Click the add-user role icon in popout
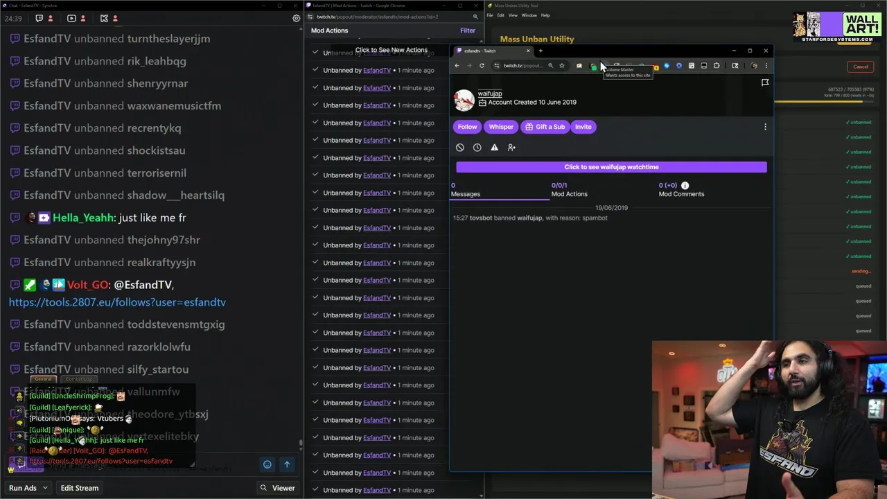Viewport: 887px width, 499px height. point(511,147)
